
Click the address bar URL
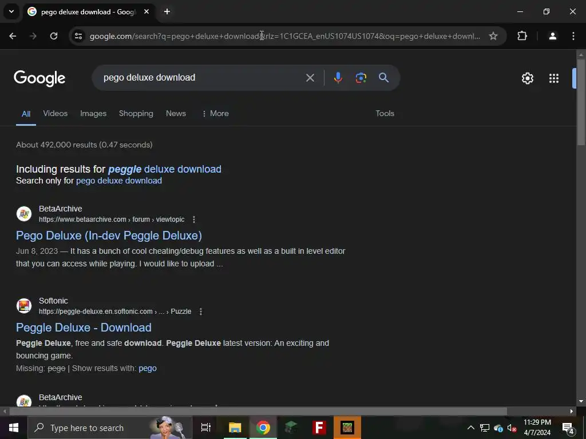click(x=285, y=36)
